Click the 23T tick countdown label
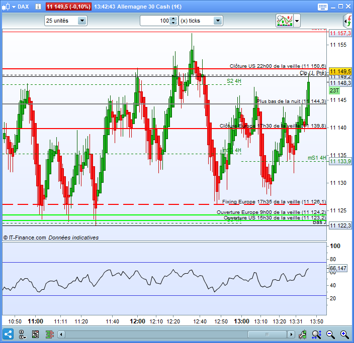 pyautogui.click(x=334, y=90)
